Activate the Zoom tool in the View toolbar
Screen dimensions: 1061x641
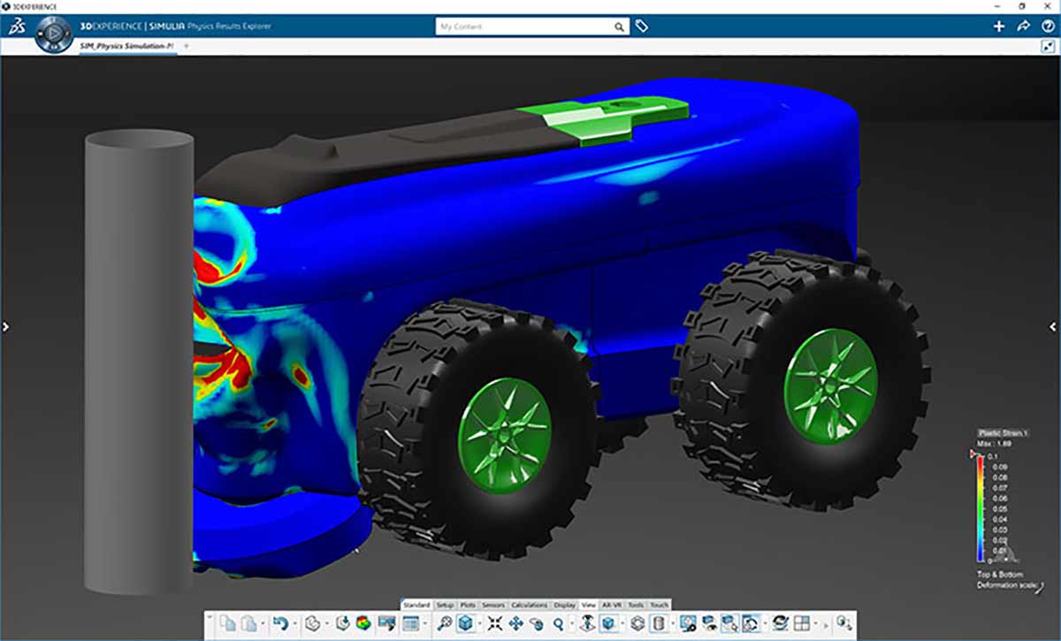[556, 624]
